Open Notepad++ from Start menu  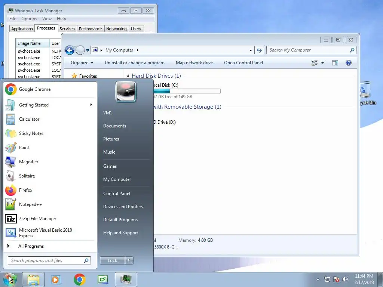click(50, 204)
